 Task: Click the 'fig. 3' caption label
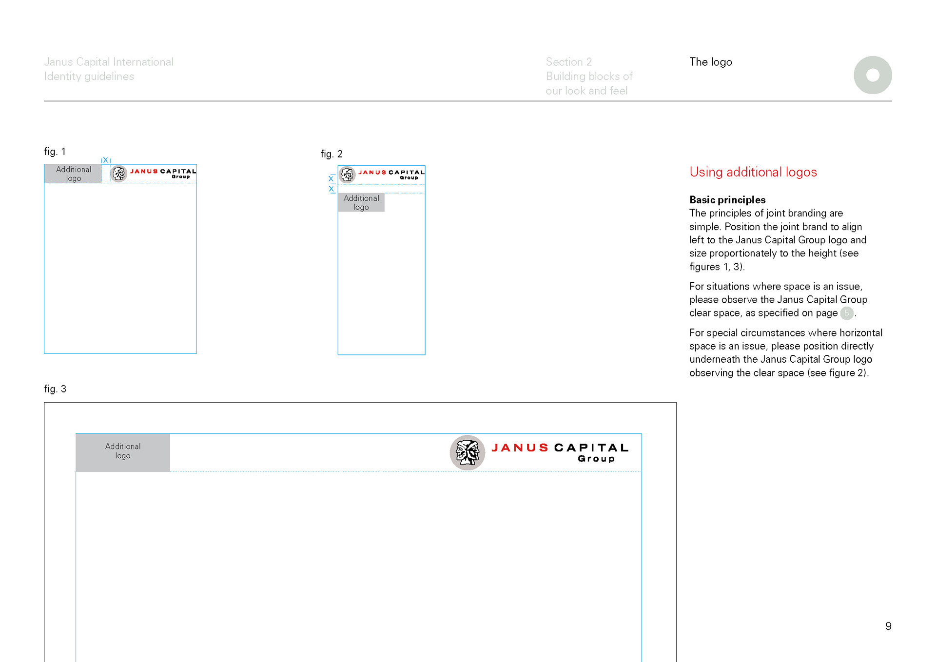(55, 389)
